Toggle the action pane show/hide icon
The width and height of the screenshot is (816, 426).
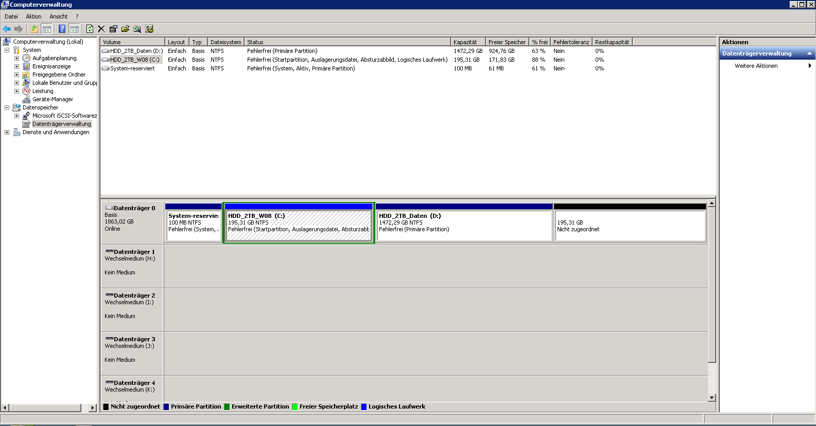(74, 29)
